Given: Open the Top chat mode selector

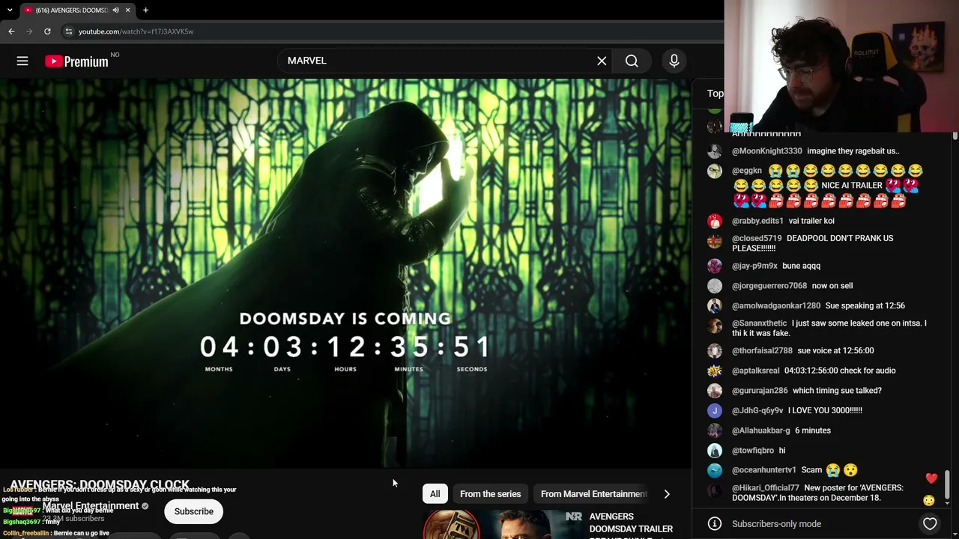Looking at the screenshot, I should (716, 94).
